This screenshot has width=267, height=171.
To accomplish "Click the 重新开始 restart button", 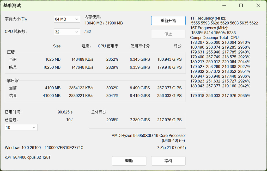I will 168,21.
